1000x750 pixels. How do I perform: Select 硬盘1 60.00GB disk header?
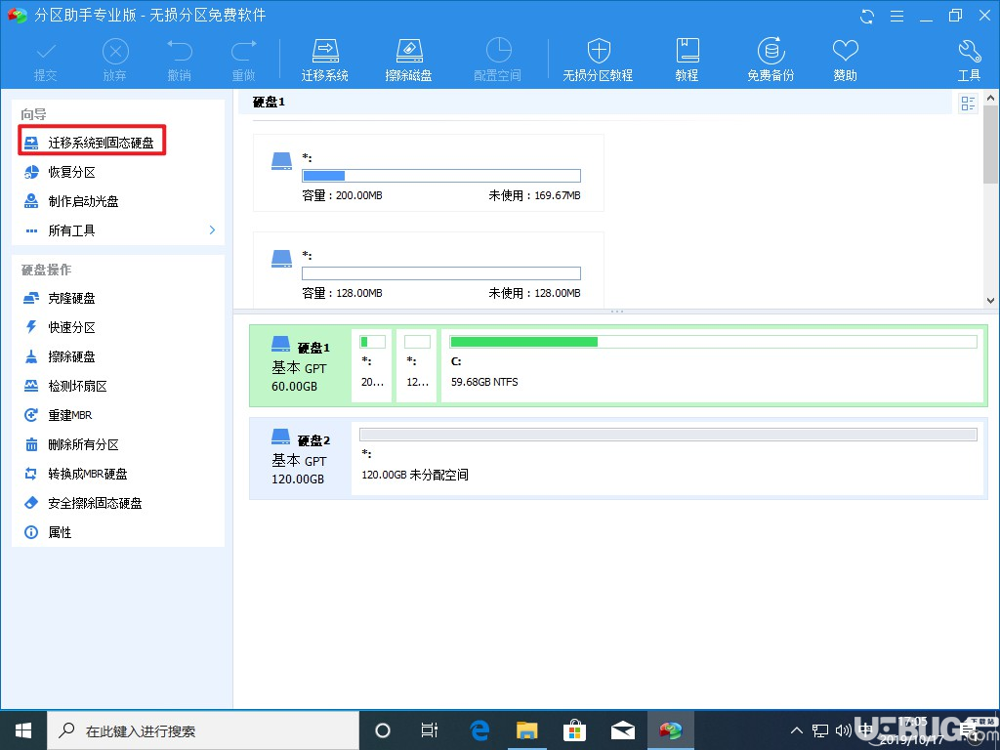(301, 366)
